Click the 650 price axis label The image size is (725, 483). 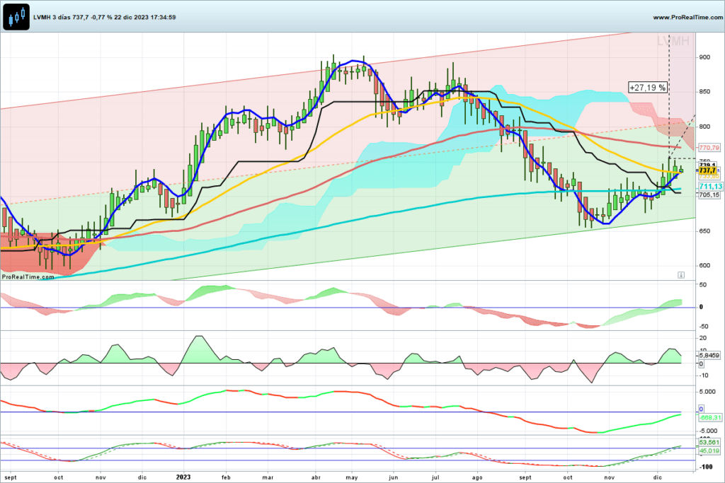pos(704,231)
